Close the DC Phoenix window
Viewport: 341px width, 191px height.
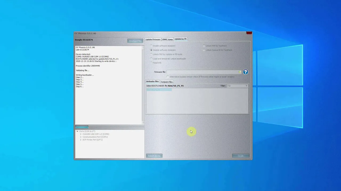(x=249, y=33)
